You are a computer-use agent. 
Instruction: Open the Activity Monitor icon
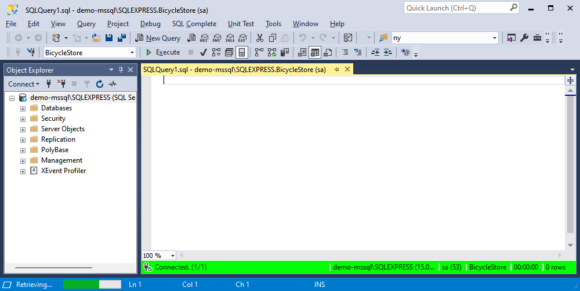347,38
